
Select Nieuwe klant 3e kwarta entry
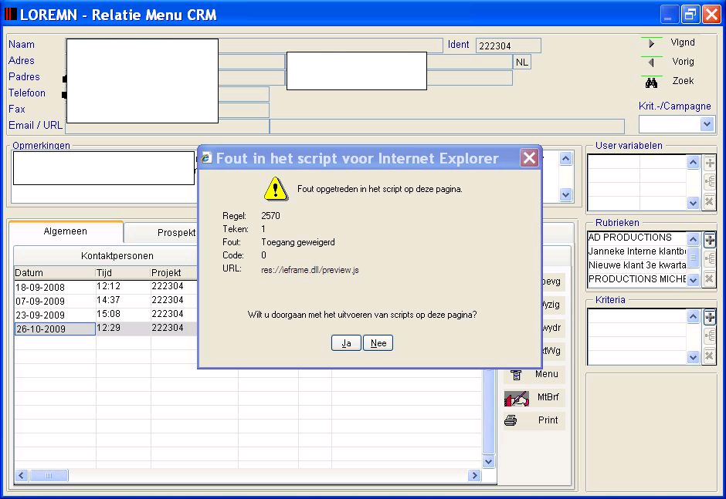coord(637,265)
